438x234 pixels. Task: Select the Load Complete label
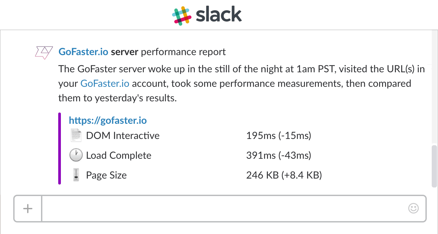pyautogui.click(x=118, y=155)
